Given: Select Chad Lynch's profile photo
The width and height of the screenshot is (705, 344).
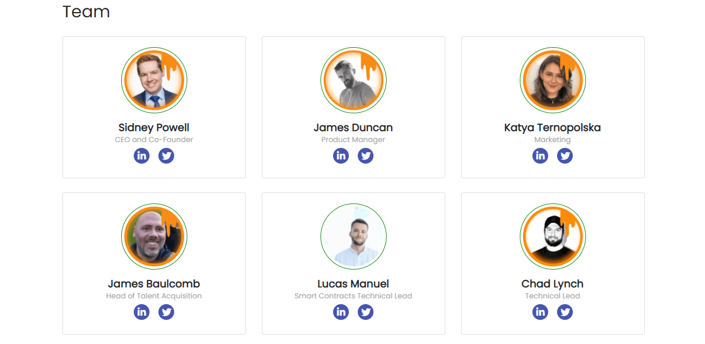Looking at the screenshot, I should point(553,236).
